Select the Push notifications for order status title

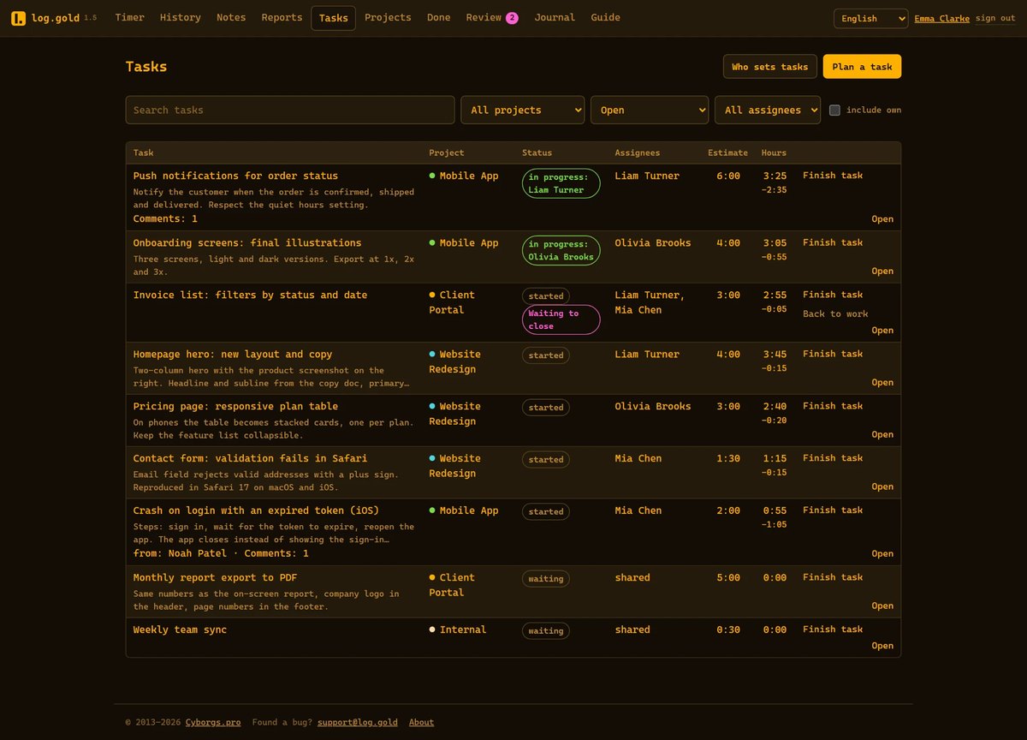point(235,176)
